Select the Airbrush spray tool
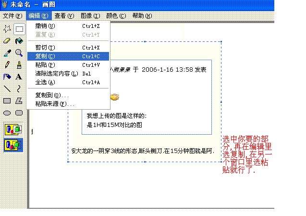Viewport: 306px width, 216px height. pos(7,77)
